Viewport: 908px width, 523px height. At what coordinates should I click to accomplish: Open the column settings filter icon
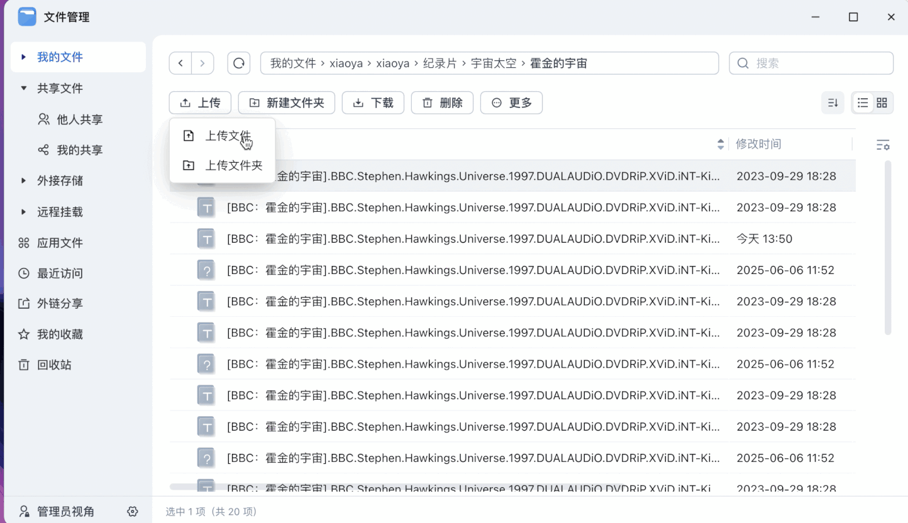coord(883,145)
